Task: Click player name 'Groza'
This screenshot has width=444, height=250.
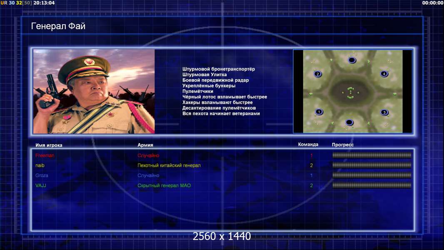Action: pos(42,175)
